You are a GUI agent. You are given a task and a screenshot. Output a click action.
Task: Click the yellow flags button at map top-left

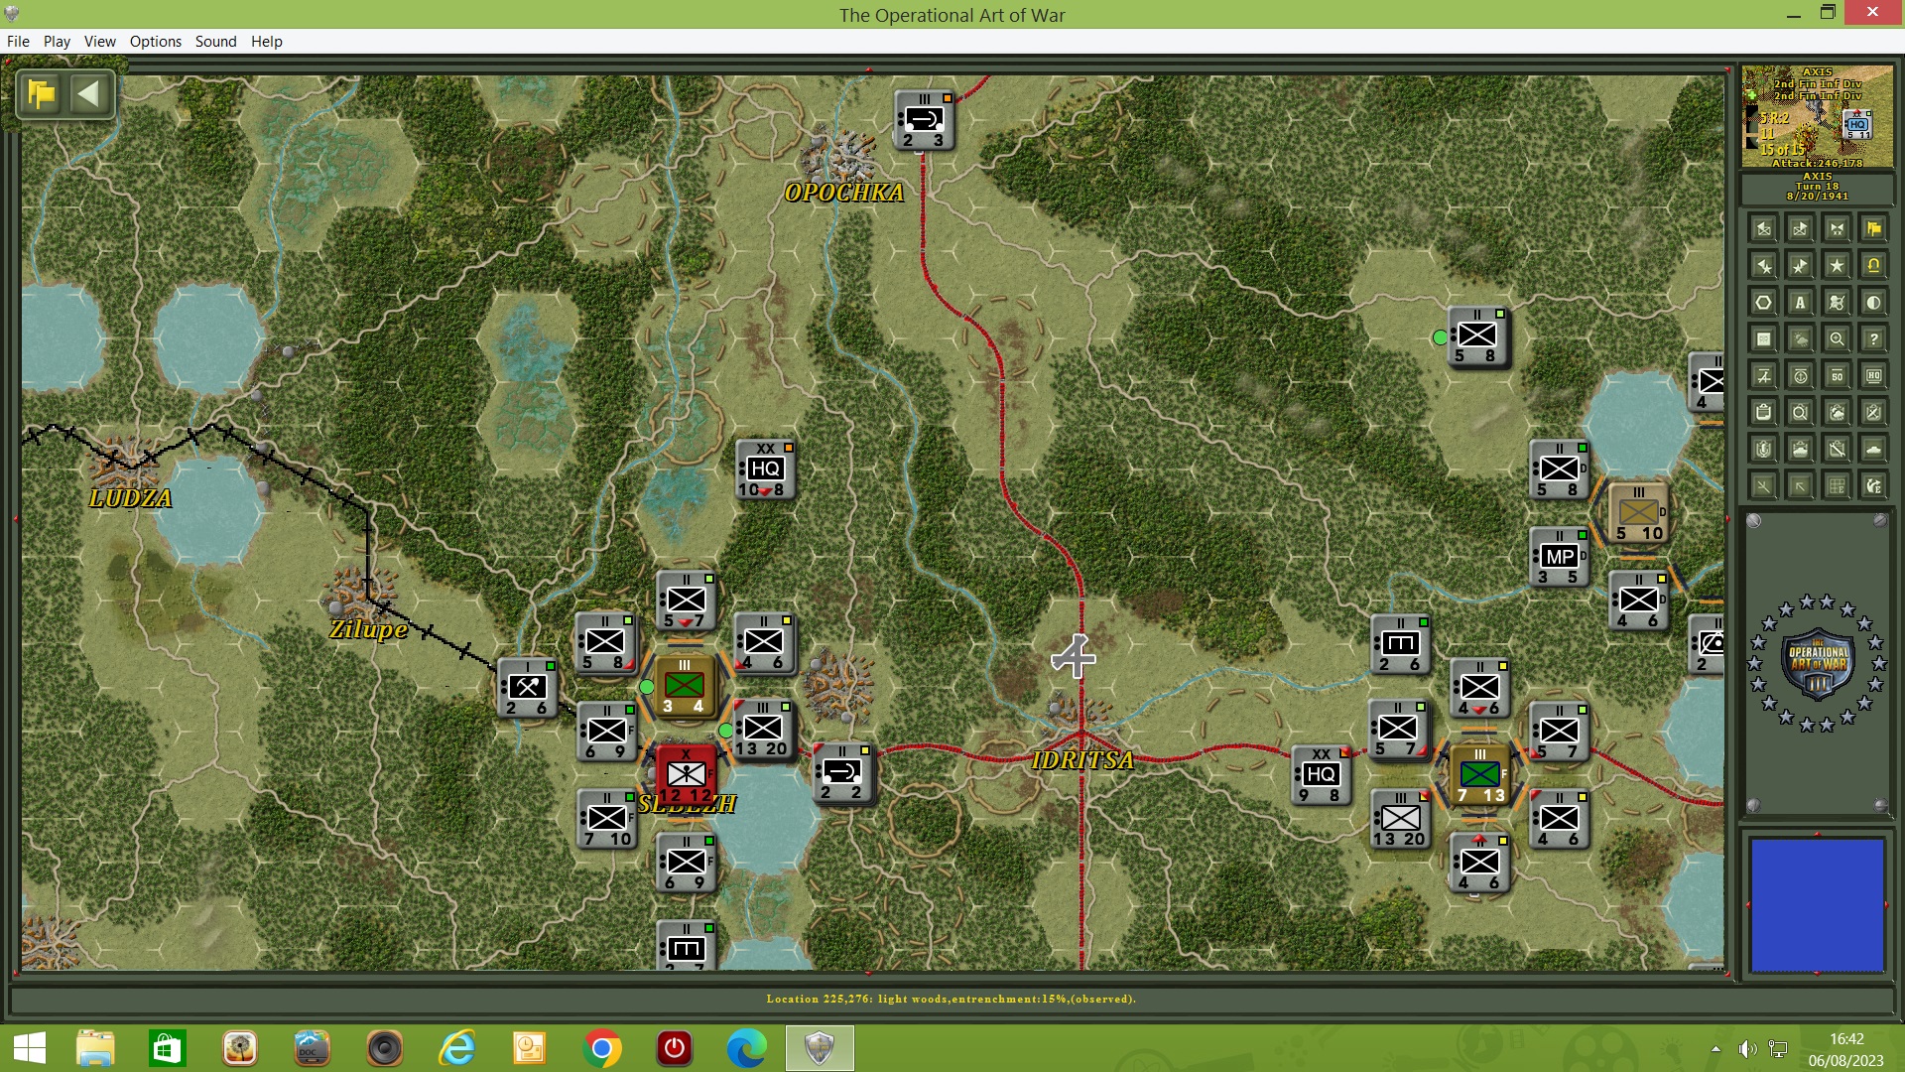[42, 94]
